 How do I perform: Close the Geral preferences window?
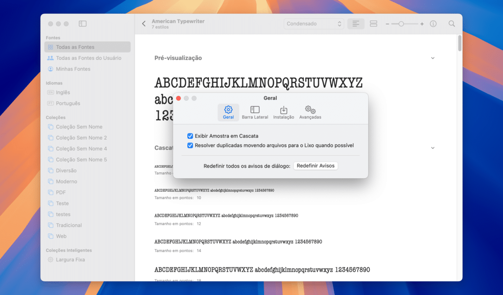(178, 98)
